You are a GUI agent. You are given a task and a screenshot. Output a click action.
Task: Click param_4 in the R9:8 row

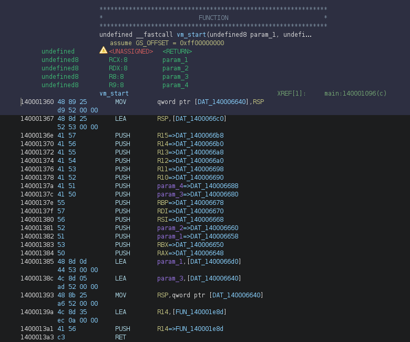[x=175, y=85]
